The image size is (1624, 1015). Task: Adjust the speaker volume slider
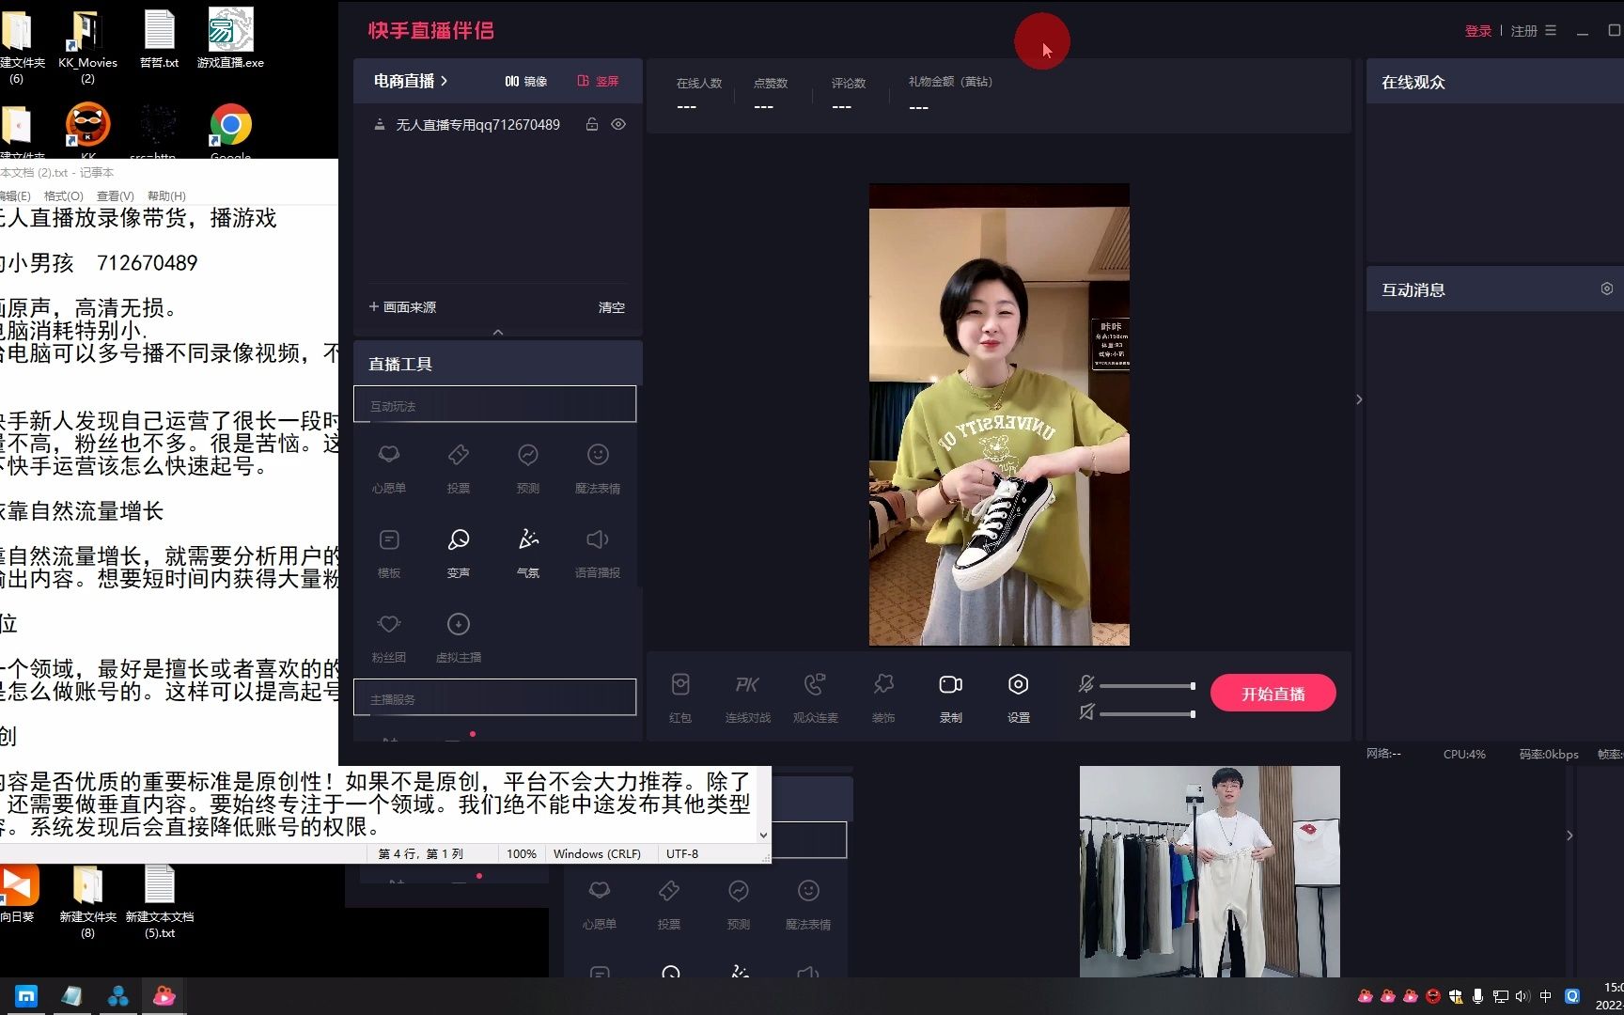[x=1148, y=714]
